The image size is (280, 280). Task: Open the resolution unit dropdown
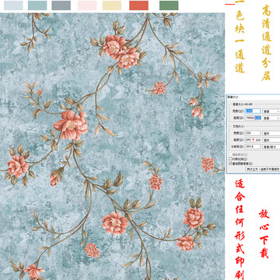271,146
